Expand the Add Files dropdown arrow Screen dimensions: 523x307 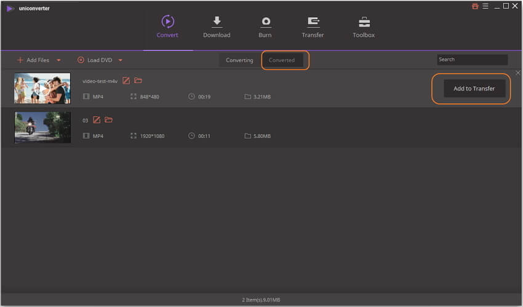[x=58, y=60]
